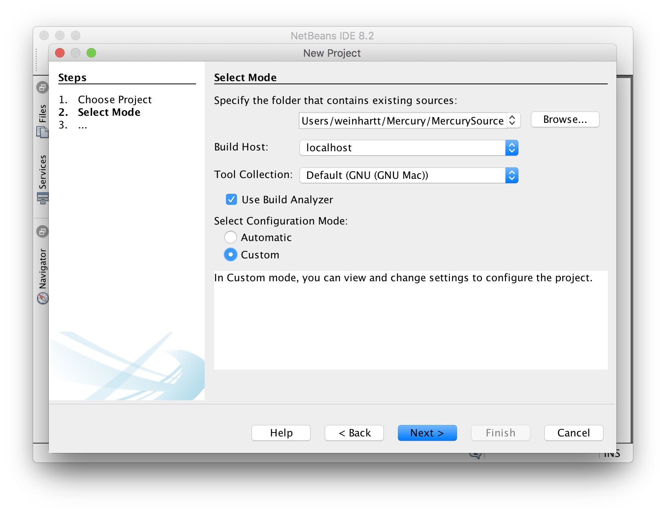666x516 pixels.
Task: Click the sources folder path field
Action: pos(403,120)
